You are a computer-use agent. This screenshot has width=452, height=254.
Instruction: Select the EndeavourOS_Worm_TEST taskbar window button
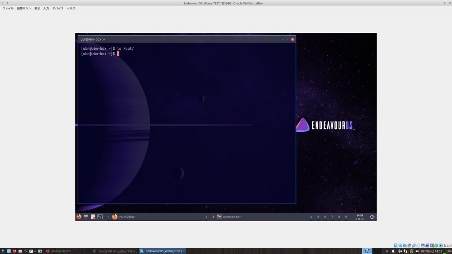pos(162,251)
